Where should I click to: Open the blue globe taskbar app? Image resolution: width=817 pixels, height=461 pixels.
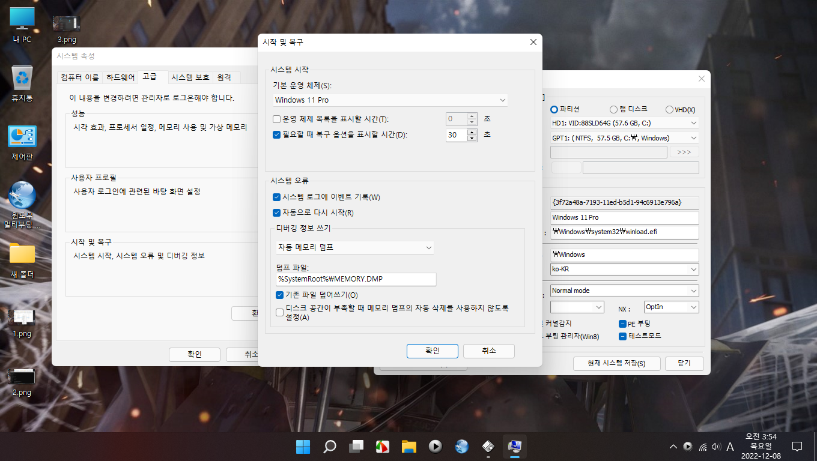(x=462, y=447)
